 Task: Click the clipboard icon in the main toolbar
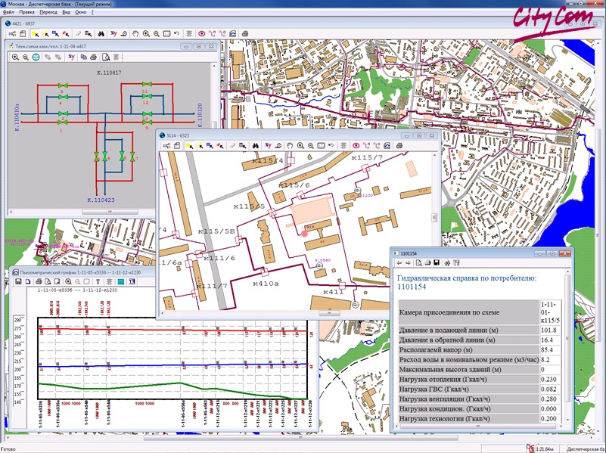click(x=23, y=34)
